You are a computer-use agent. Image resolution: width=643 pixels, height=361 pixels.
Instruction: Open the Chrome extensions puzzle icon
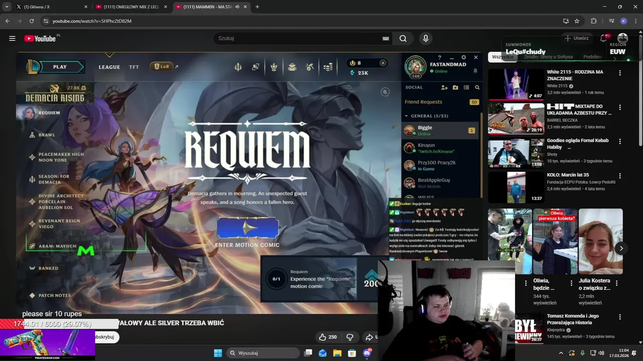594,21
